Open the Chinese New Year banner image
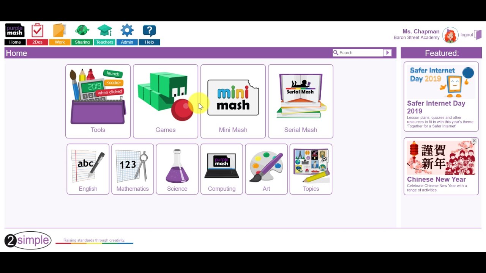Viewport: 486px width, 273px height. click(x=441, y=157)
